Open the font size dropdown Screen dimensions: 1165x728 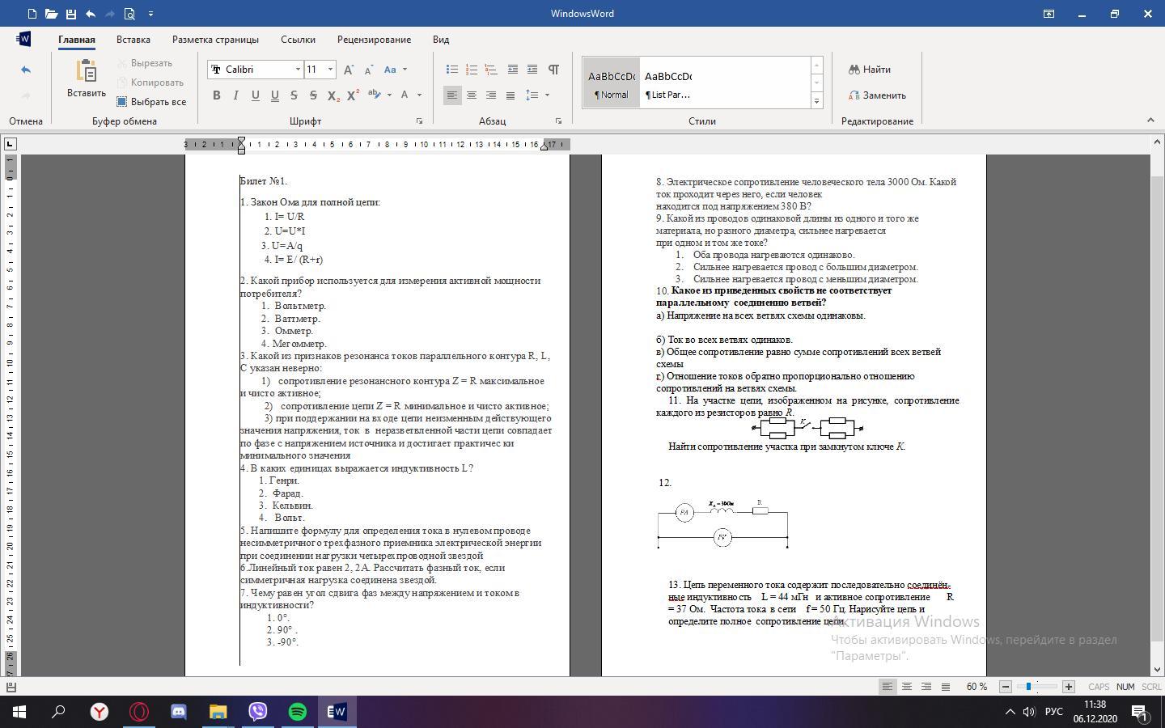(330, 70)
